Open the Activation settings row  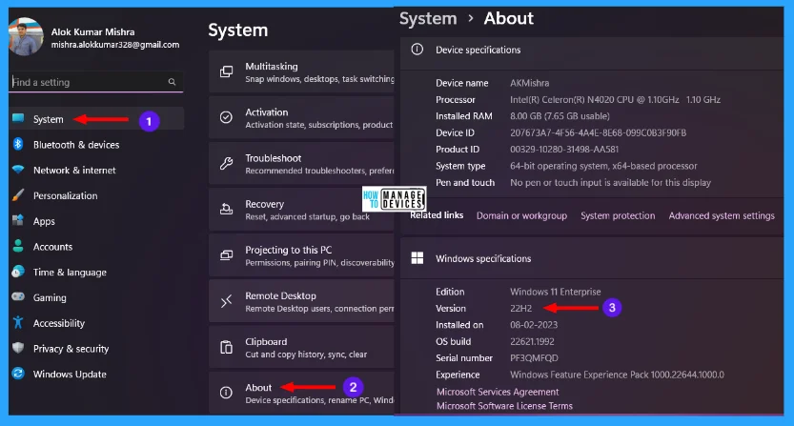(302, 117)
